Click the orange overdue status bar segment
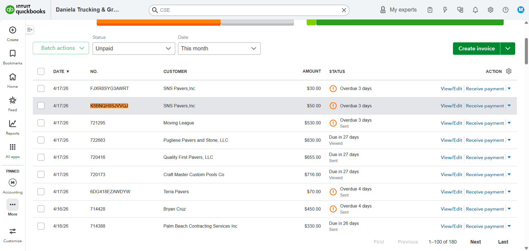 (x=158, y=23)
